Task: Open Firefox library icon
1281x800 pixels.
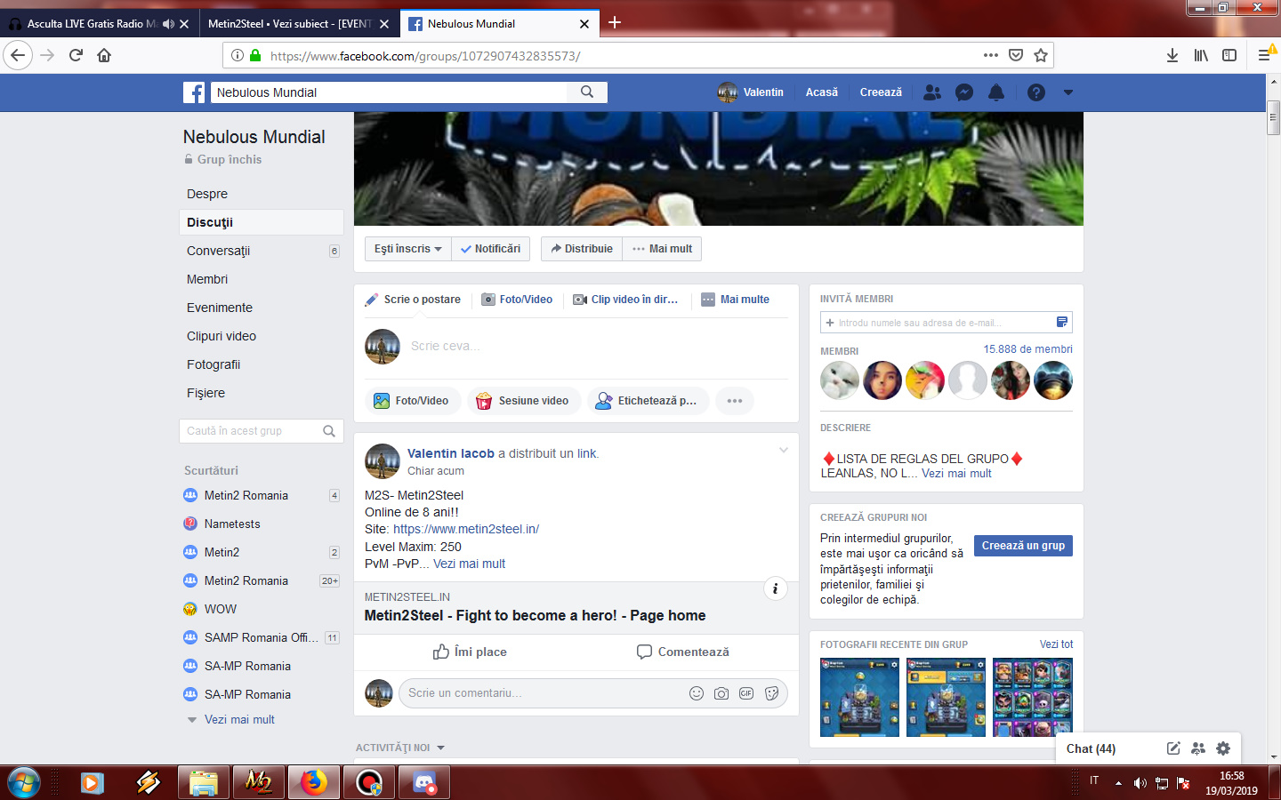Action: coord(1201,55)
